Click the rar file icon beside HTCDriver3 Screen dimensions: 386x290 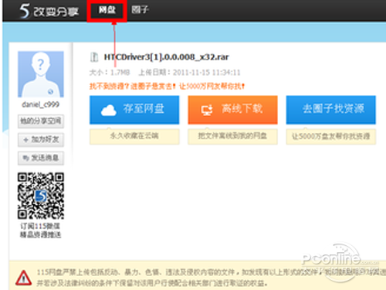[x=94, y=57]
